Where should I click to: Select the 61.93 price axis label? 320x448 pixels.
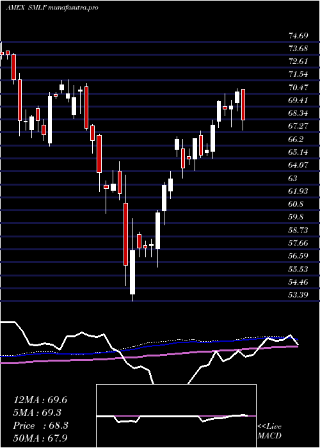(299, 191)
